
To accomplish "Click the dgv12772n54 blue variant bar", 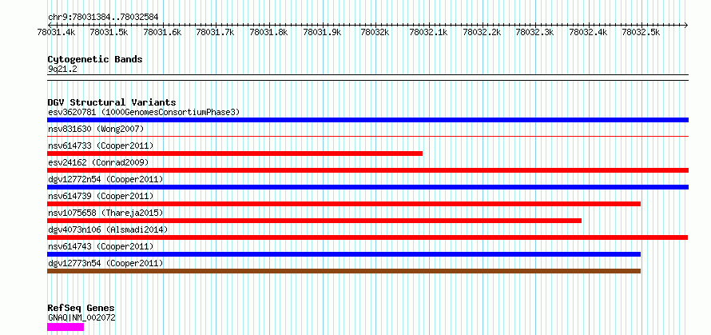I will (367, 187).
